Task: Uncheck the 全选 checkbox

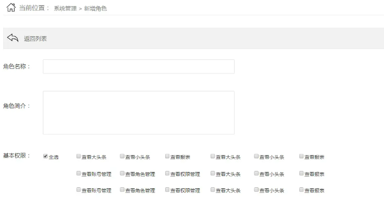Action: pyautogui.click(x=45, y=156)
